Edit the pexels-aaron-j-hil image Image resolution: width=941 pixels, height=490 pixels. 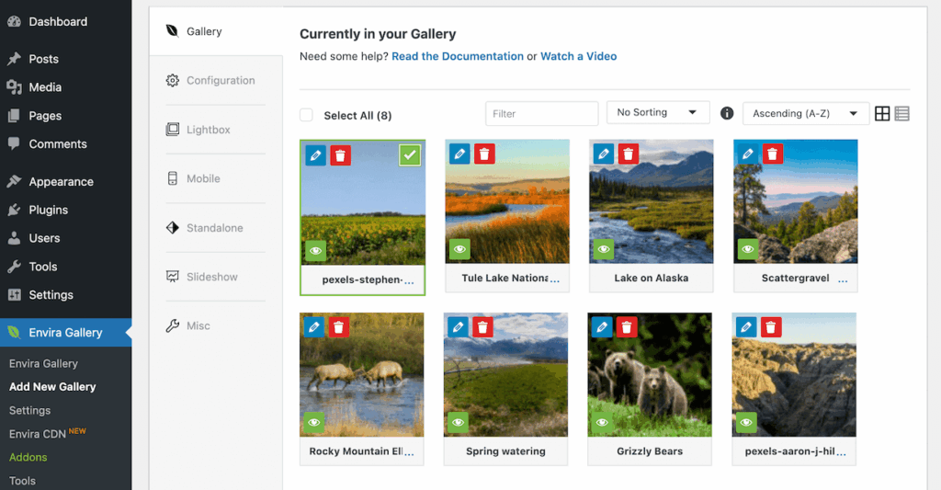[746, 327]
